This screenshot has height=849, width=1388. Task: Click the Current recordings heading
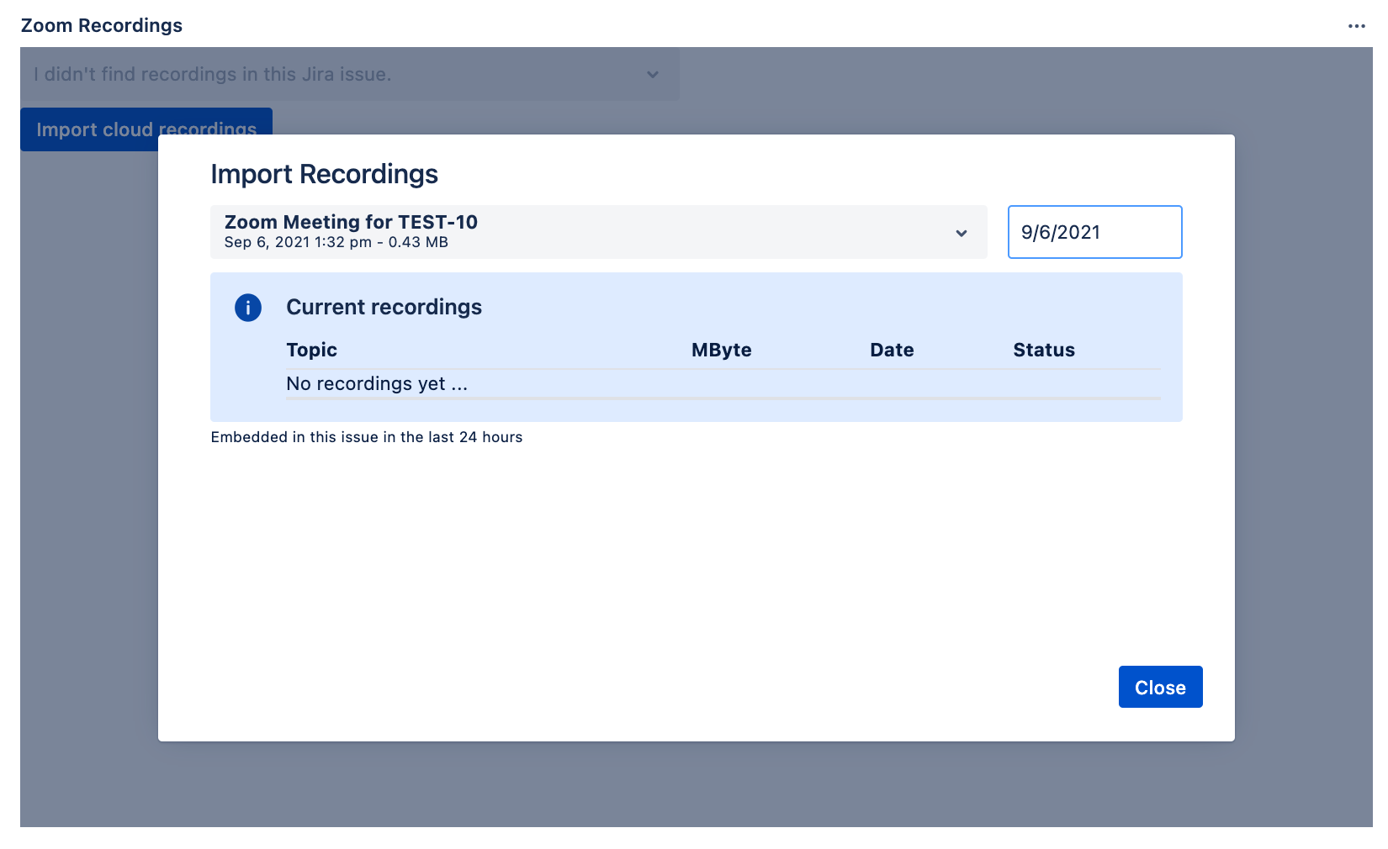[x=384, y=307]
